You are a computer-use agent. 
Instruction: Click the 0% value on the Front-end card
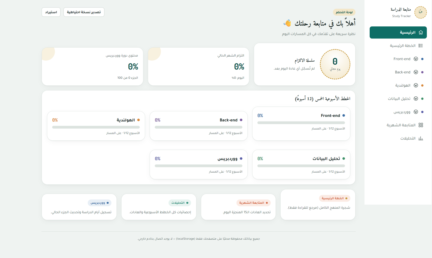pyautogui.click(x=260, y=116)
